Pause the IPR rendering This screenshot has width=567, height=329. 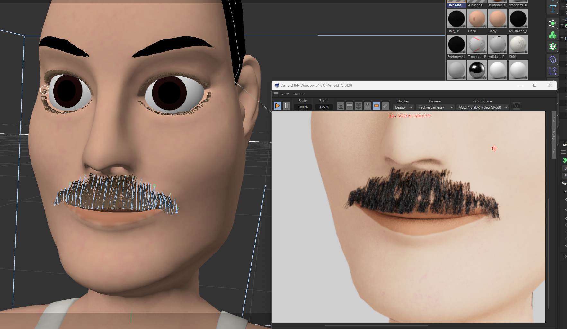pyautogui.click(x=286, y=105)
